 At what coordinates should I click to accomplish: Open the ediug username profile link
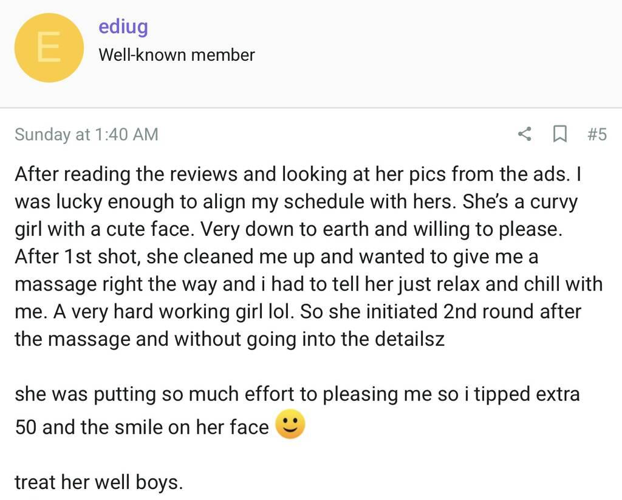tap(123, 27)
